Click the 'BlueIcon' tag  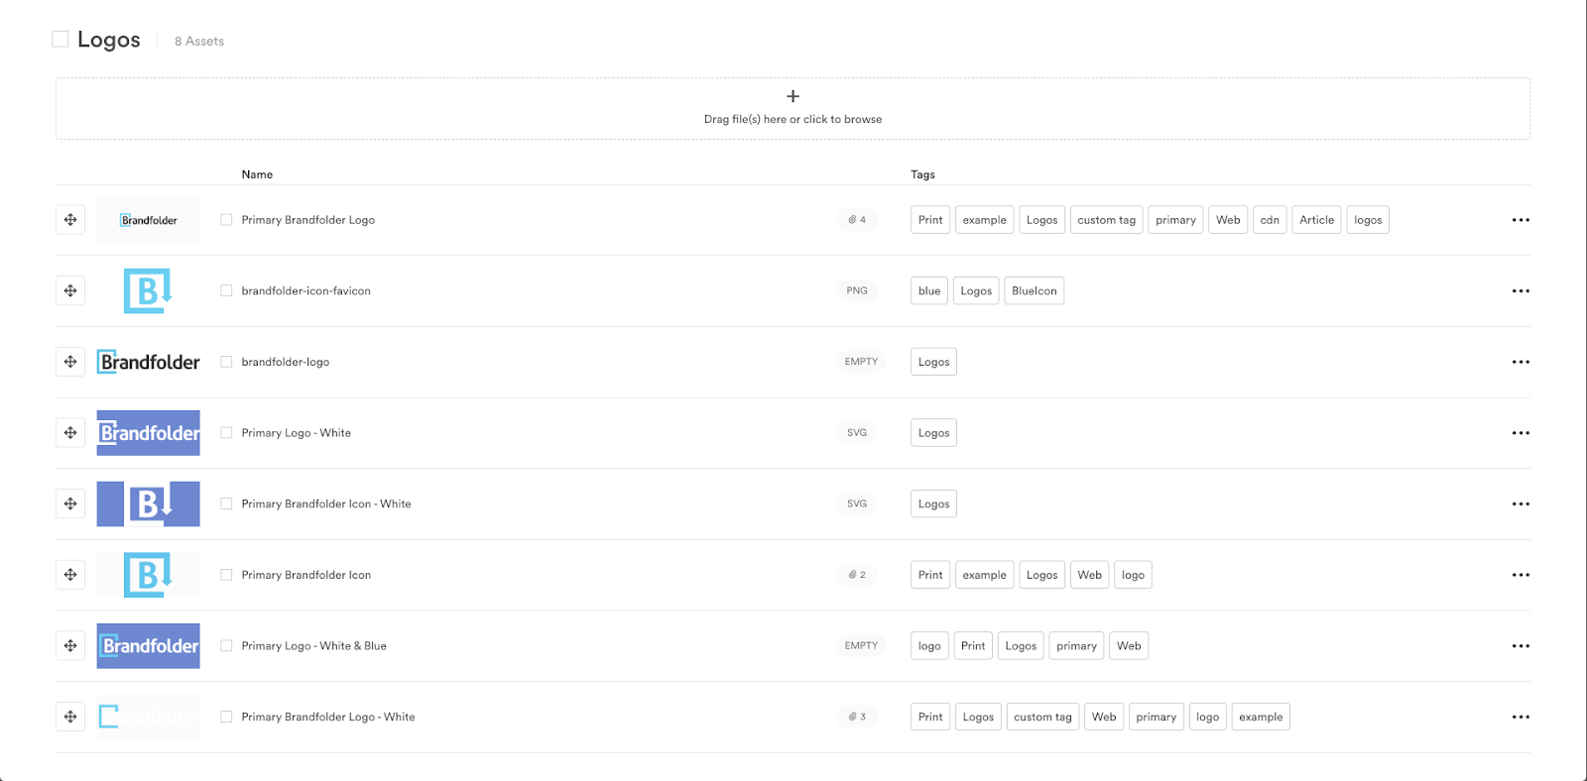click(1035, 290)
